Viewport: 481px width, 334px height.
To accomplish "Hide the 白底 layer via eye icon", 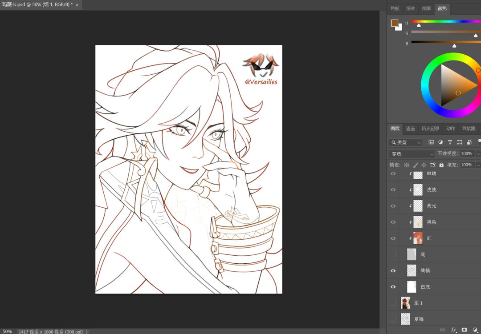I will (x=393, y=287).
